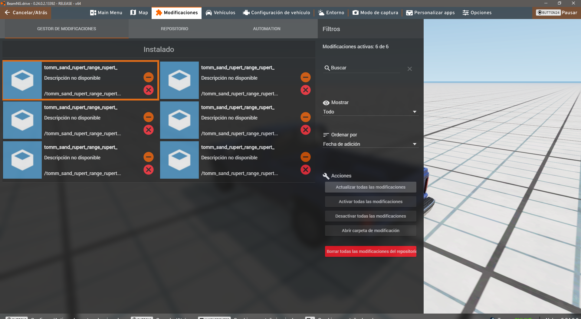Clear the search with the X icon
This screenshot has width=581, height=319.
(x=410, y=69)
